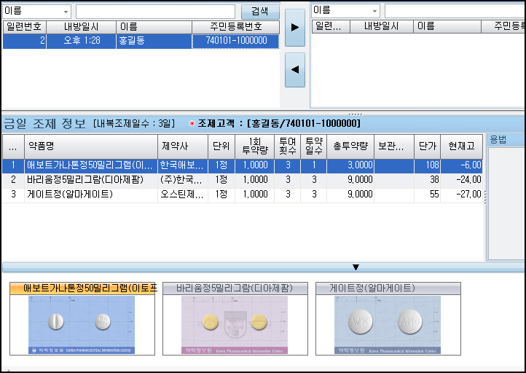
Task: Sort by 약품명 column header
Action: (x=90, y=146)
